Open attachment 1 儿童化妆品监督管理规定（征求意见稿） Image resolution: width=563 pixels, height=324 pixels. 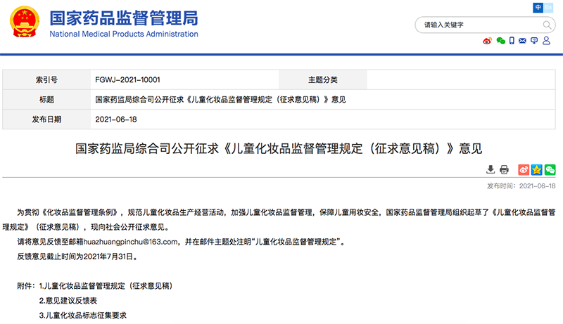(106, 286)
